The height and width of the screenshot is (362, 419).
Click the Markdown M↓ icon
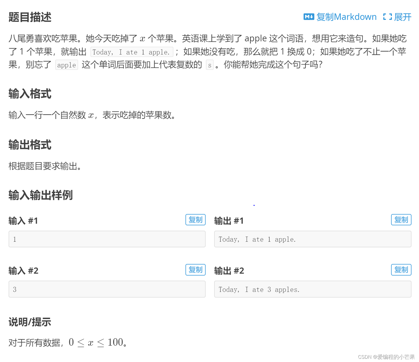[309, 17]
